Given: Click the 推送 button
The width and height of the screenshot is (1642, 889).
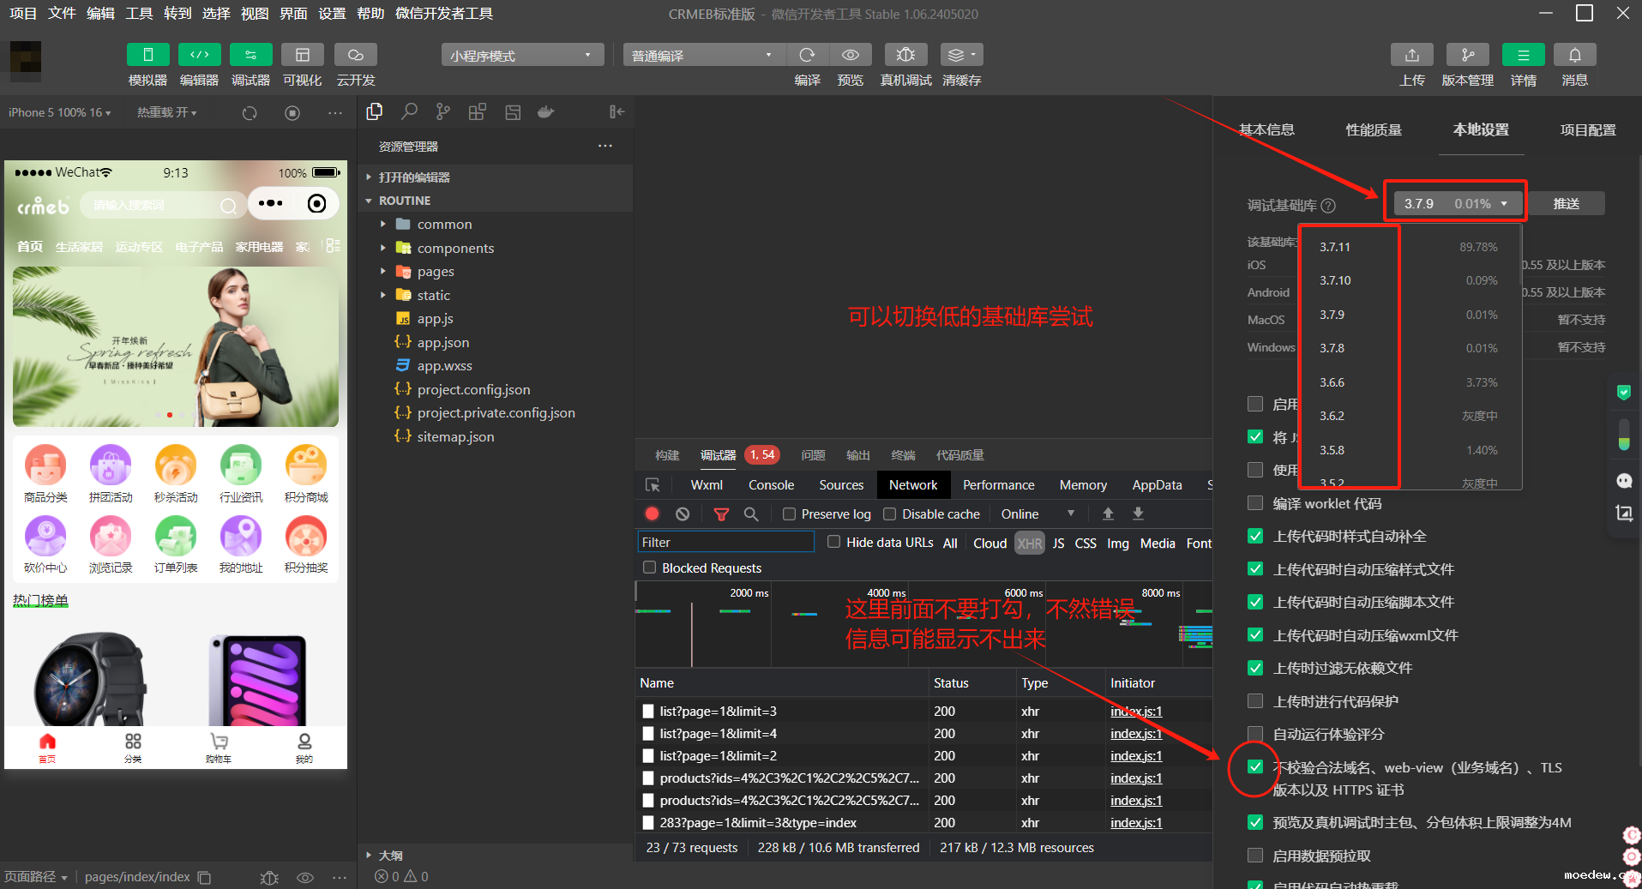Looking at the screenshot, I should (x=1566, y=204).
